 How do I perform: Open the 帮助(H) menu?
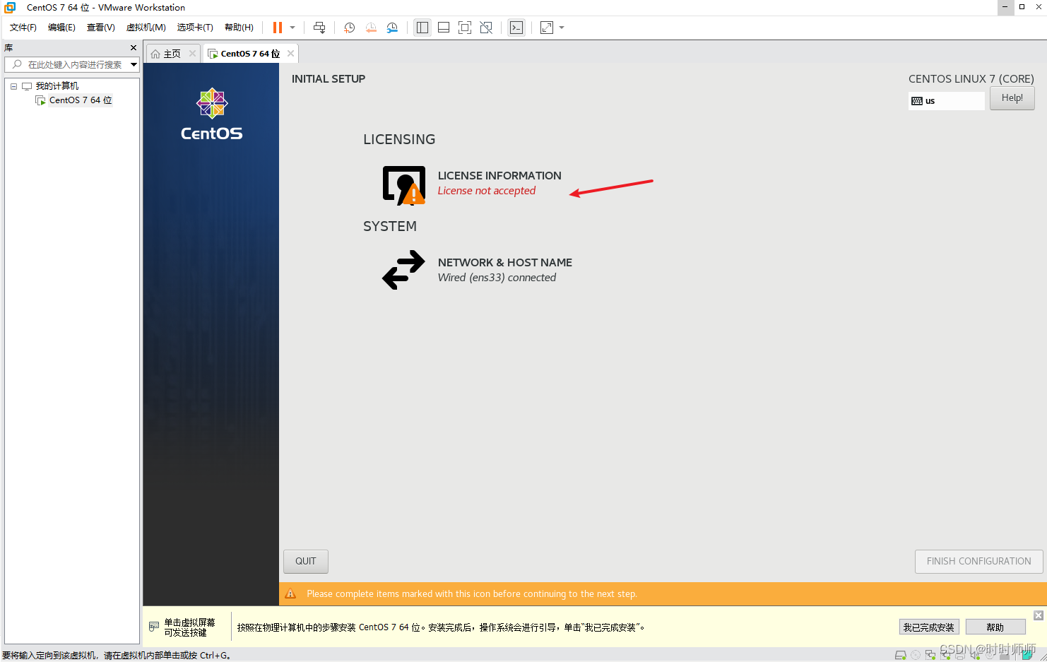pyautogui.click(x=239, y=28)
